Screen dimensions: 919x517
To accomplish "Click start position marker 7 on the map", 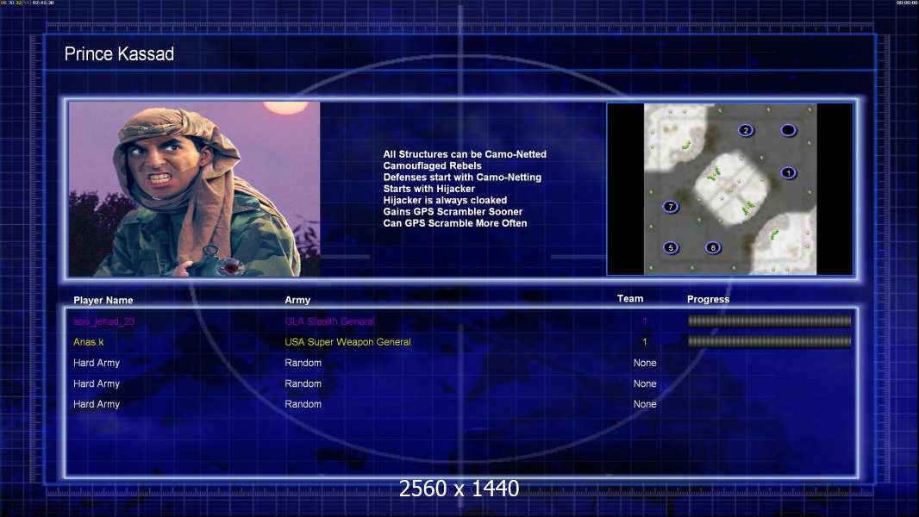I will [671, 207].
